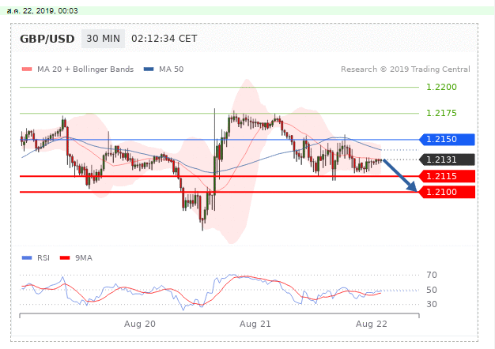This screenshot has height=349, width=495.
Task: Click the MA 50 blue legend swatch
Action: tap(149, 69)
